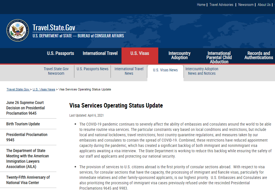Image resolution: width=275 pixels, height=191 pixels.
Task: Open AILA meeting sidebar article
Action: pyautogui.click(x=27, y=158)
